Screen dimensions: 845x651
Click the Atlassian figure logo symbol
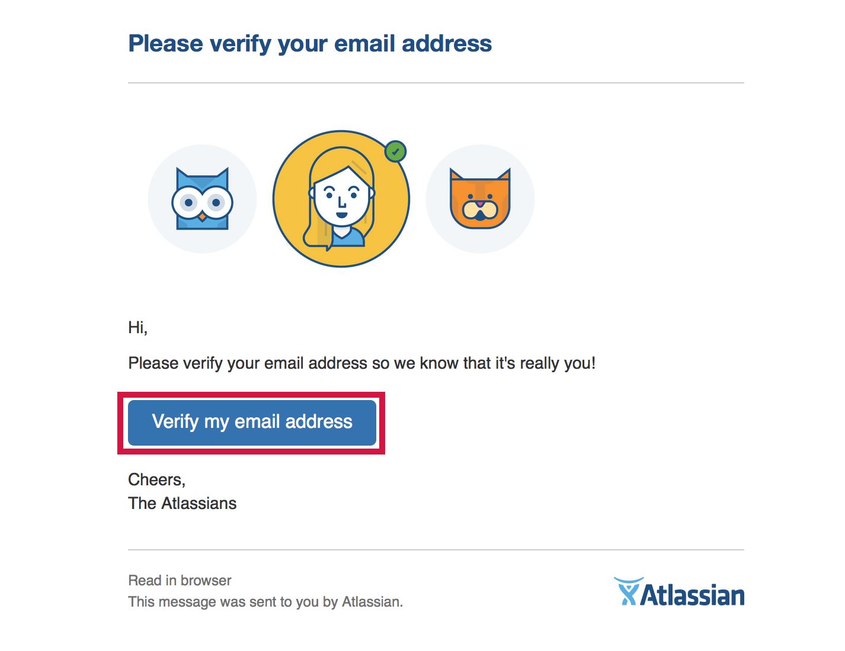[628, 592]
